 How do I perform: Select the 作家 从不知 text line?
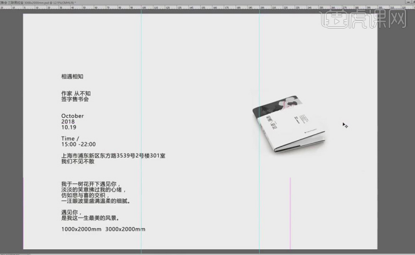76,93
